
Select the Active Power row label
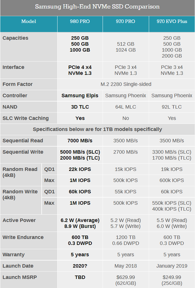(x=19, y=220)
